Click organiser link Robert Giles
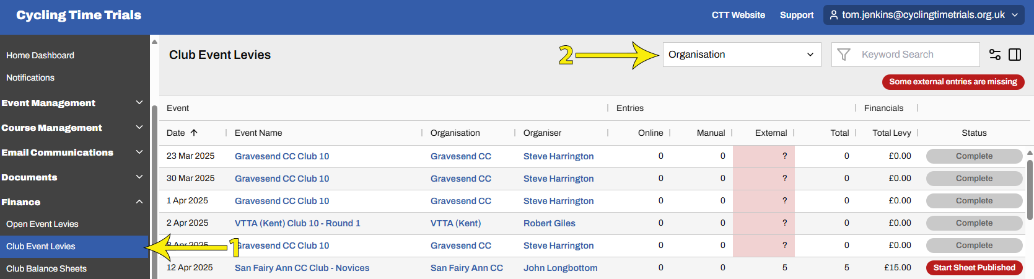 point(549,223)
